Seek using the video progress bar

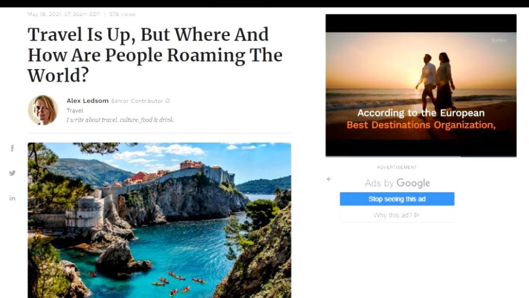point(421,156)
